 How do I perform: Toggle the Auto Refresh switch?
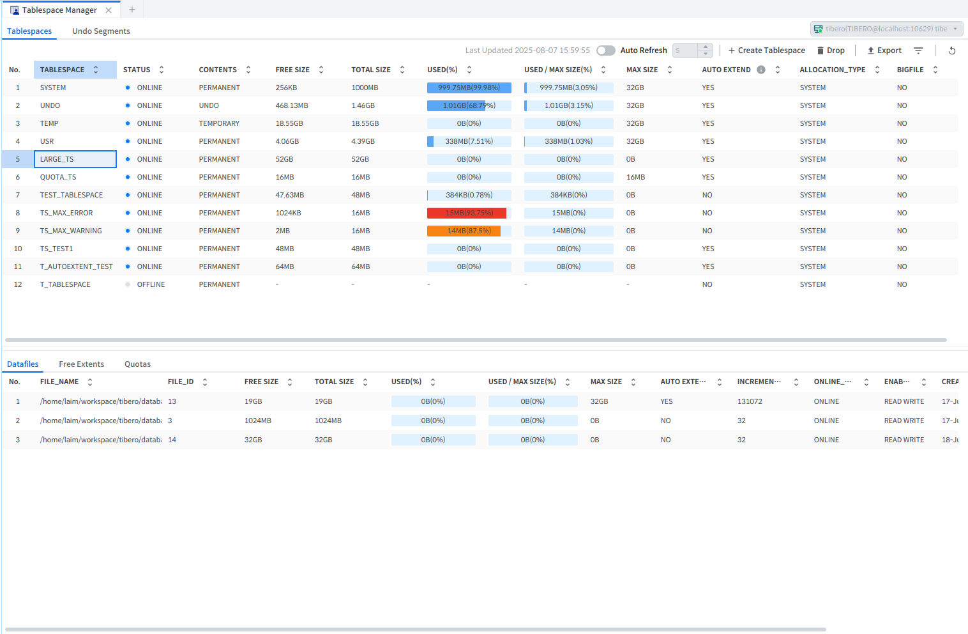click(605, 50)
